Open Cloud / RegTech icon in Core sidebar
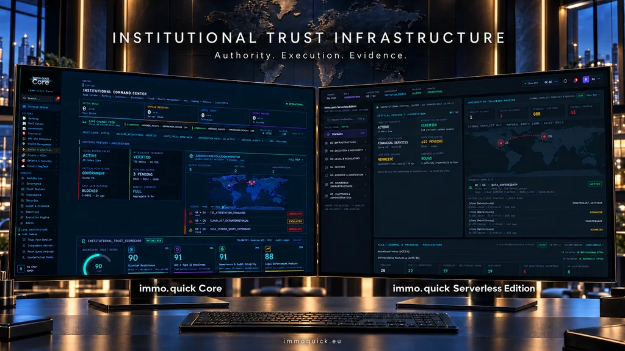The height and width of the screenshot is (351, 625). (x=23, y=166)
